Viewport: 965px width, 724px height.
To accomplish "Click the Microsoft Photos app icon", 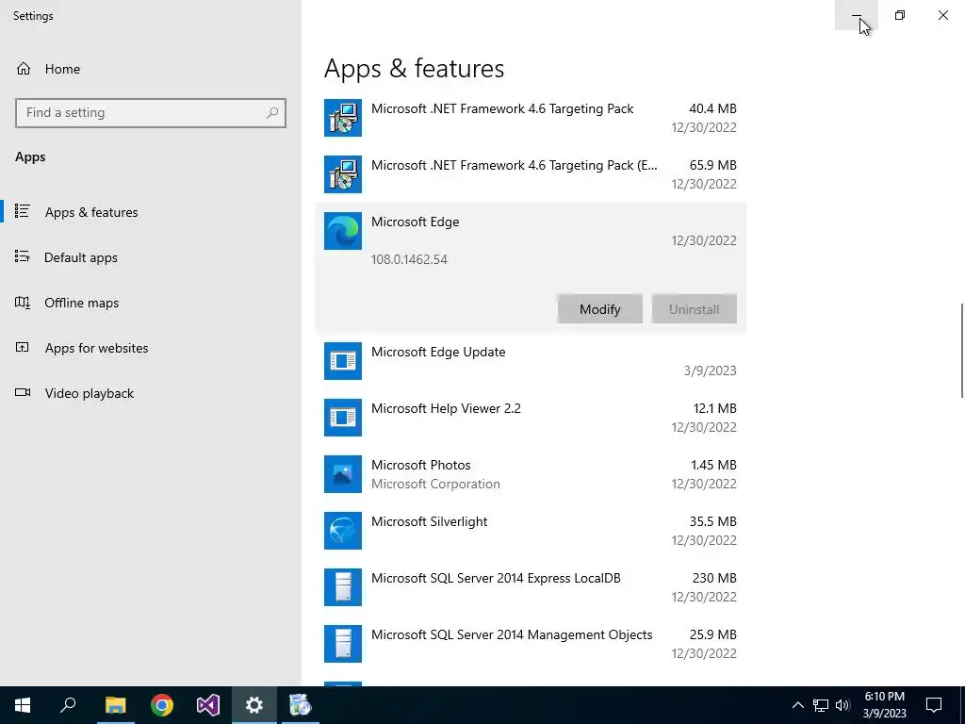I will point(343,474).
